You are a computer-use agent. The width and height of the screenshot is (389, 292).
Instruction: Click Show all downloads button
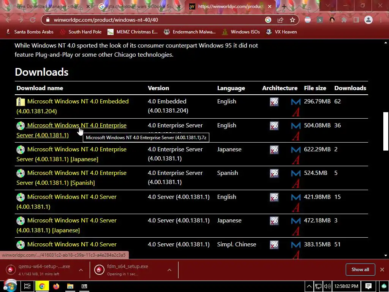[360, 270]
